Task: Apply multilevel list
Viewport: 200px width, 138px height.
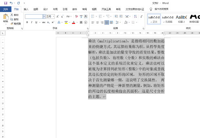Action: 108,16
